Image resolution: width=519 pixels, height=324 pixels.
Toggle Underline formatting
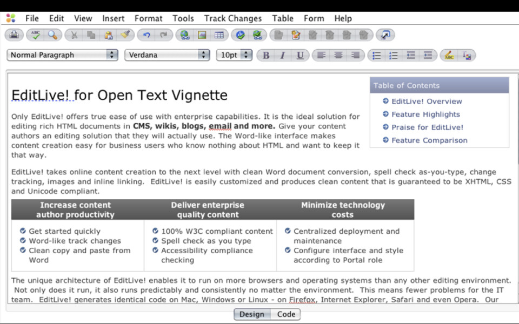click(x=300, y=55)
